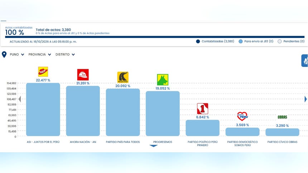
Task: Select the Perú Primero bar
Action: pos(202,128)
